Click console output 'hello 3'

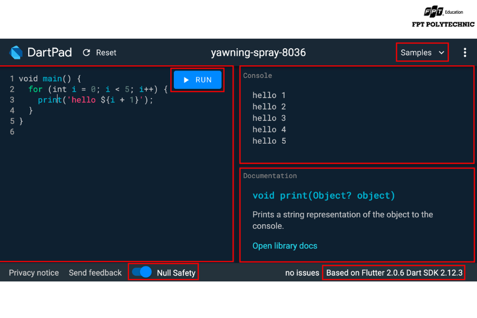point(269,118)
